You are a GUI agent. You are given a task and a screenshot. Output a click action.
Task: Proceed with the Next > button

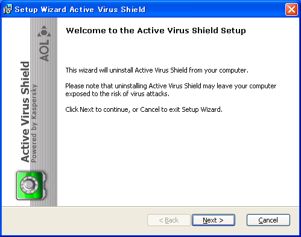(214, 220)
